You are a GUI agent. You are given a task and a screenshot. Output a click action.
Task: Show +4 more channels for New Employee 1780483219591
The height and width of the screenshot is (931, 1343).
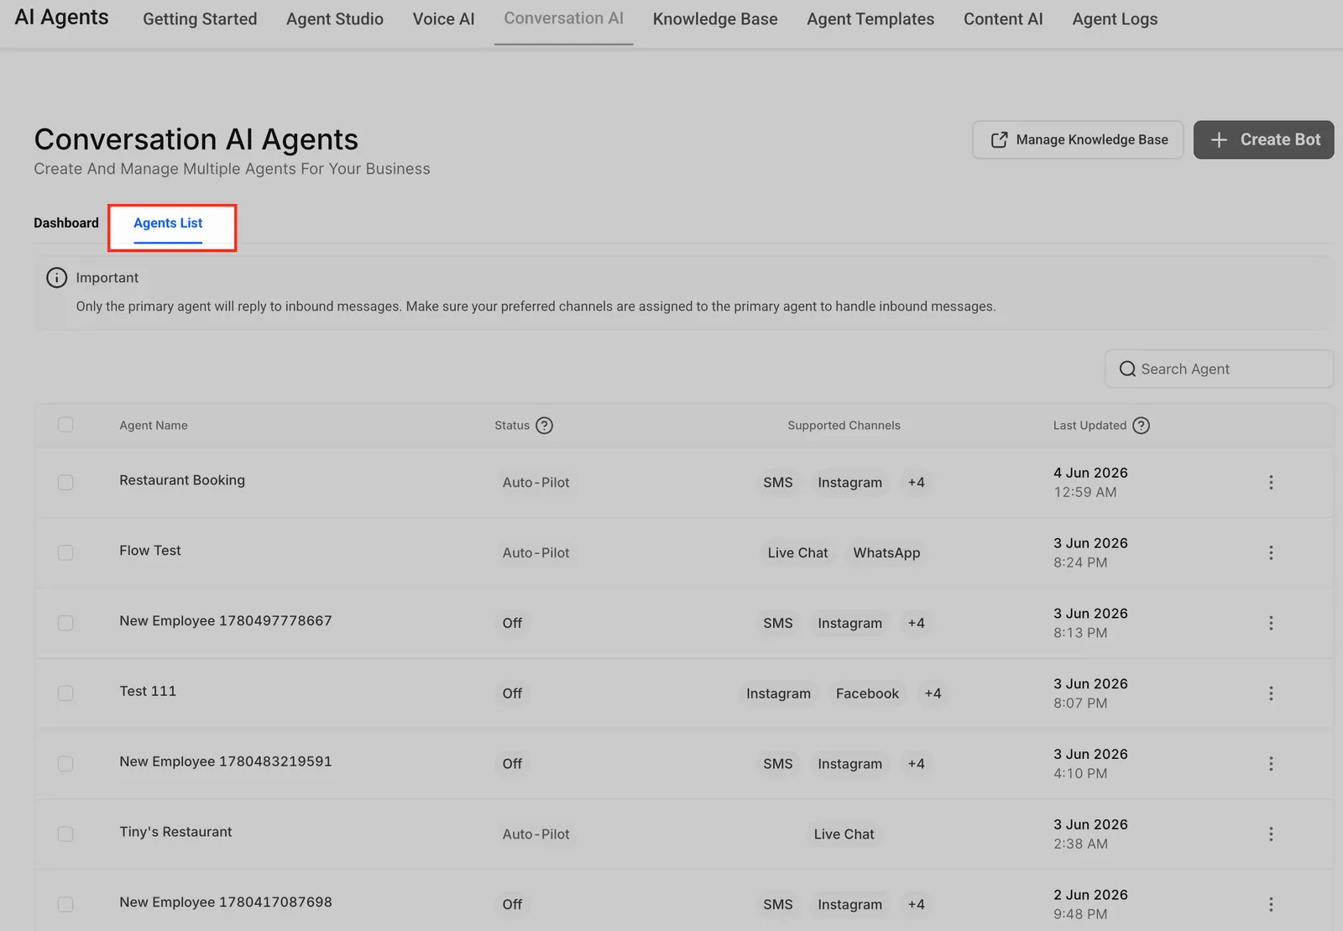(x=916, y=764)
